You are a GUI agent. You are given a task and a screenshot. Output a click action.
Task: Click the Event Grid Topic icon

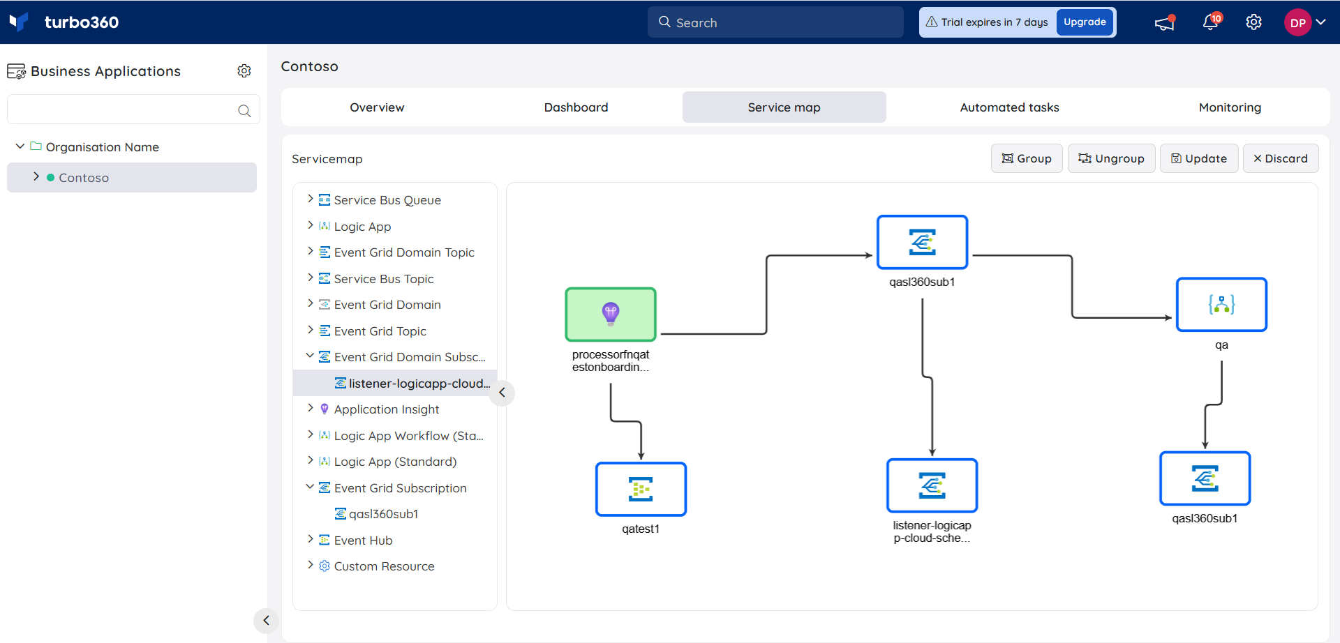point(325,331)
